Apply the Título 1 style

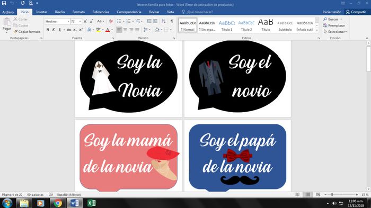[227, 25]
